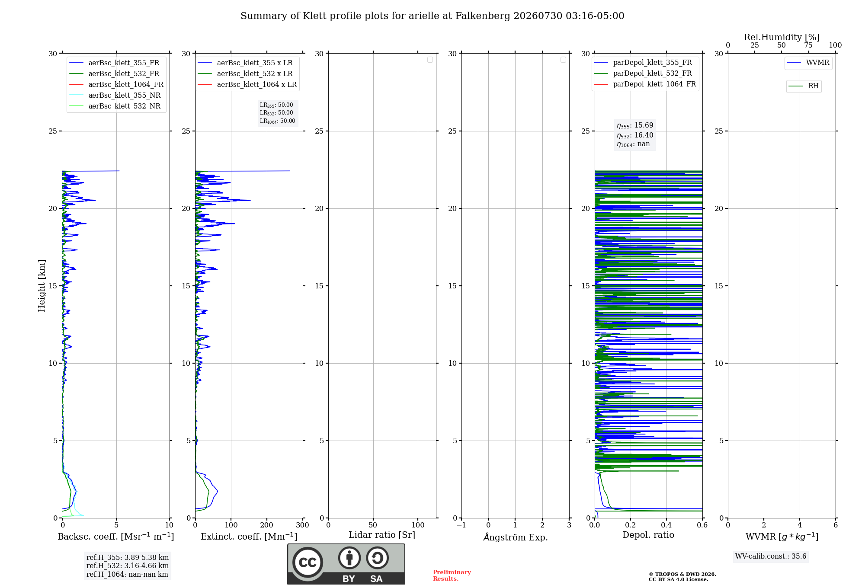Click the WVMR [g*kg⁻¹] axis label
865x588 pixels.
(782, 537)
